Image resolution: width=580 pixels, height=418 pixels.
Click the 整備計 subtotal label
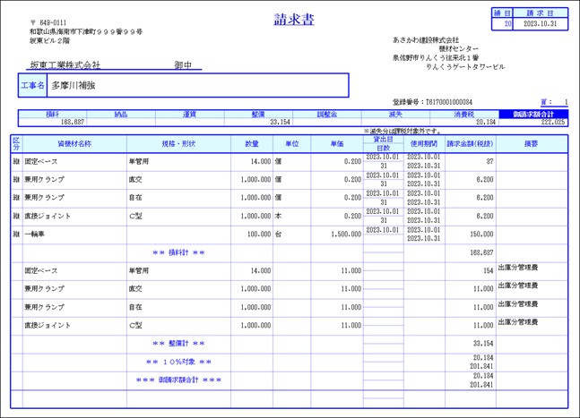(x=178, y=344)
